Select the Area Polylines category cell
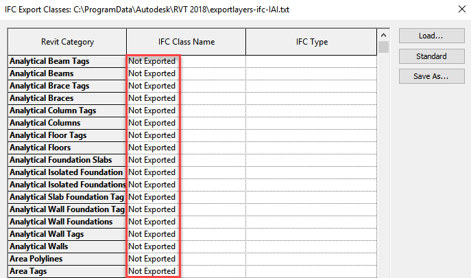The image size is (471, 278). tap(67, 259)
